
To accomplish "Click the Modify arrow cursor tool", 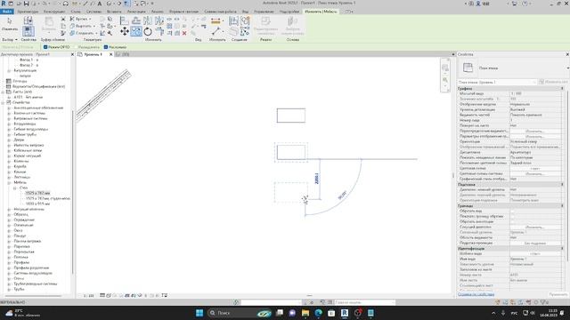I will point(10,21).
